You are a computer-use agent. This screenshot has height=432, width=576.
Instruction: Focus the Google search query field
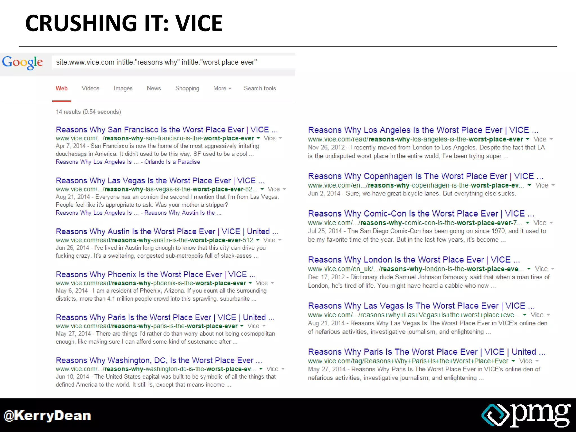[x=174, y=62]
